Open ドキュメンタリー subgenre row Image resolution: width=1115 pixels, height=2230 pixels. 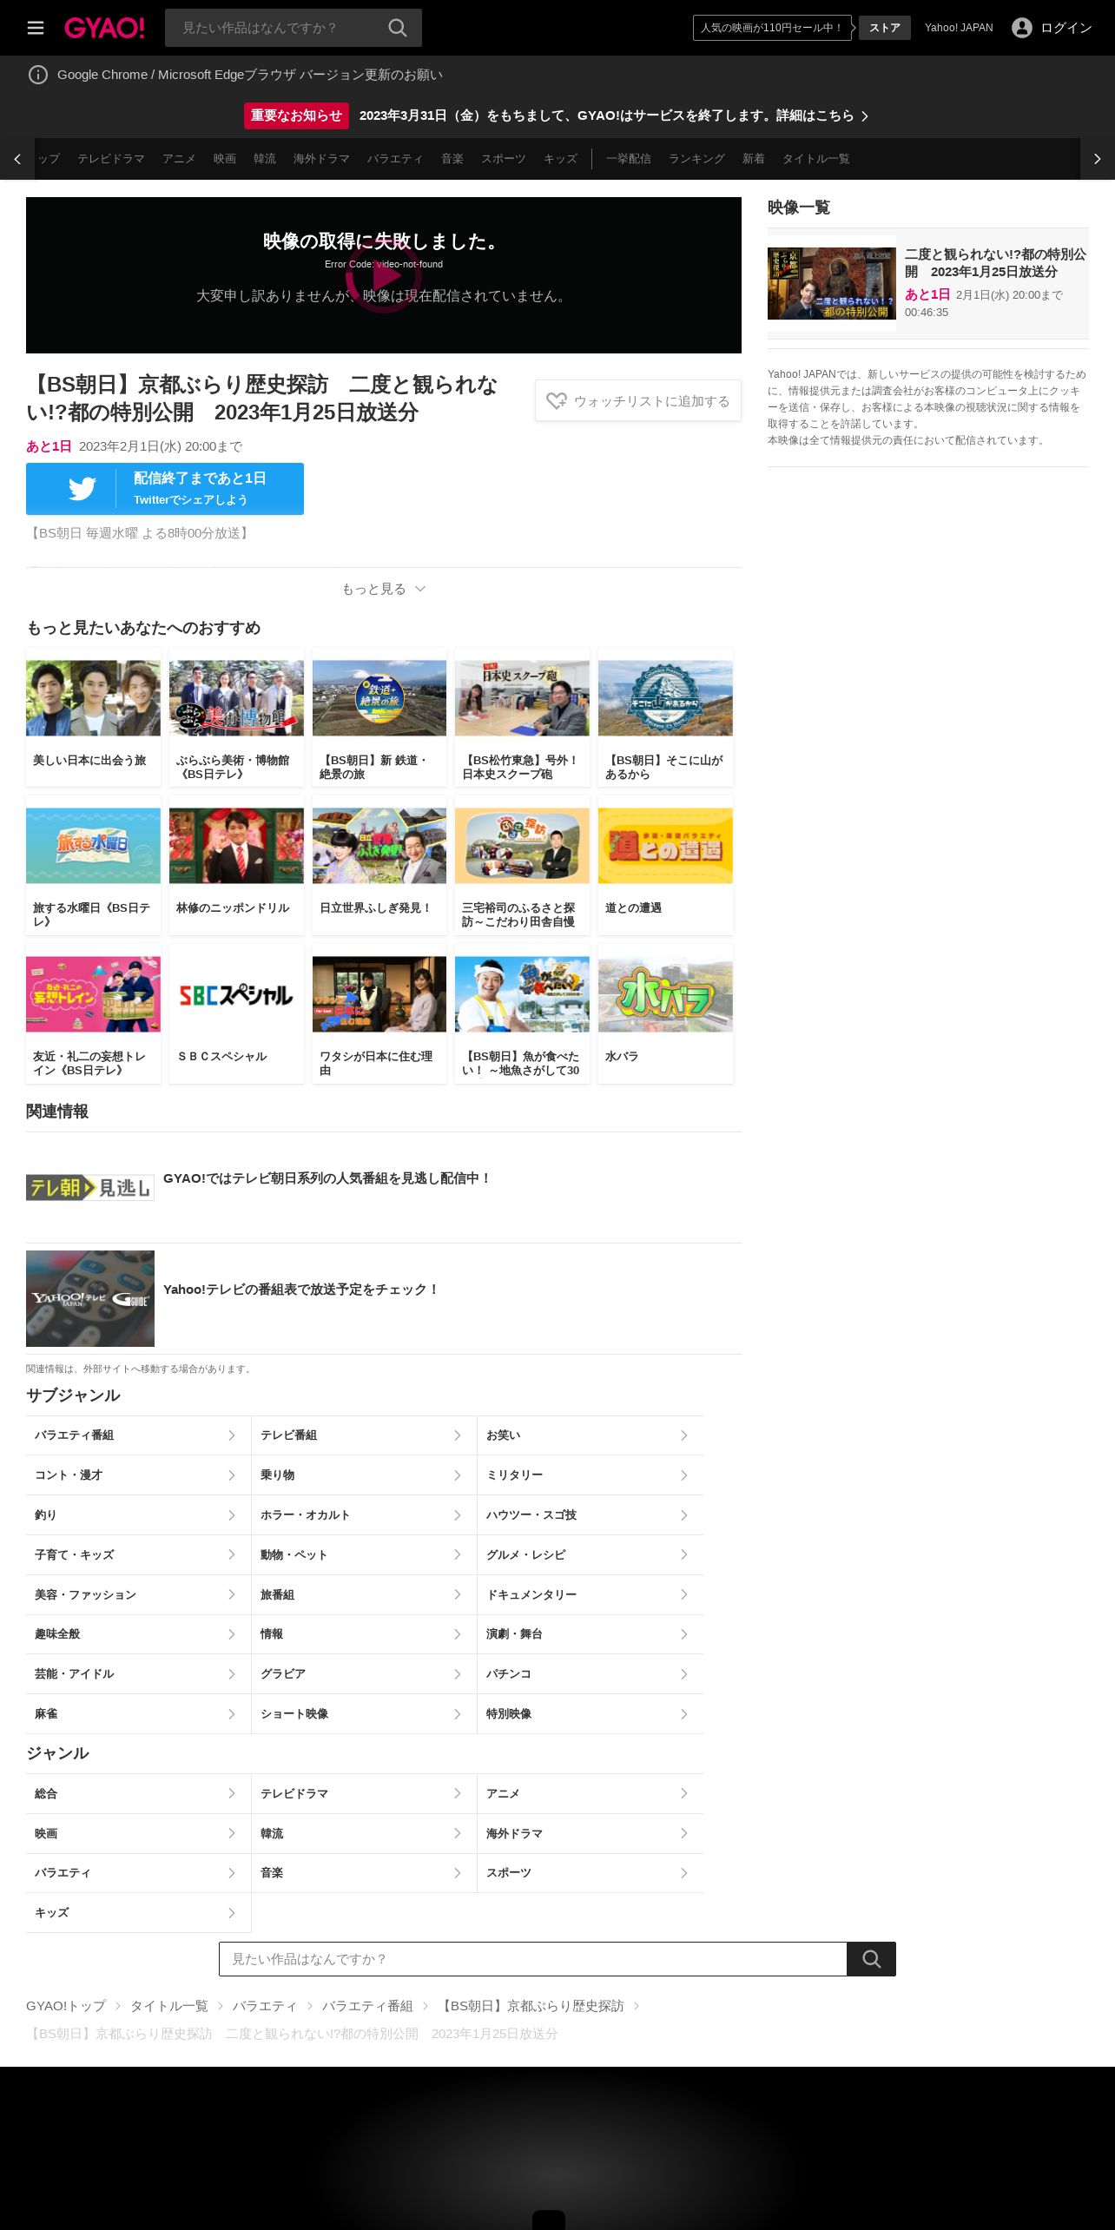pyautogui.click(x=590, y=1594)
